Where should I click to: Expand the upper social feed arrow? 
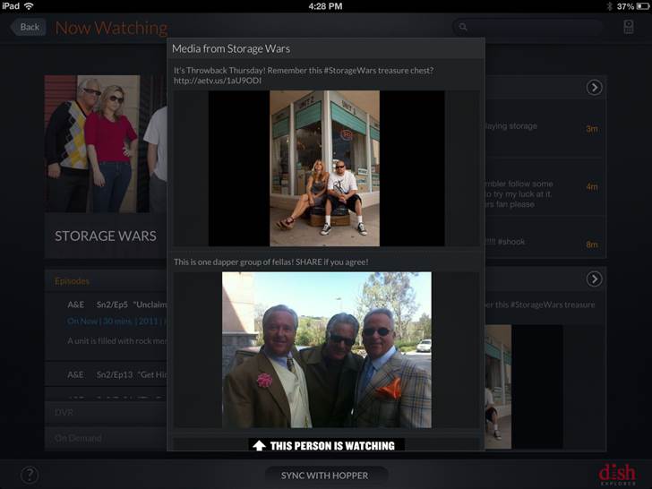594,88
